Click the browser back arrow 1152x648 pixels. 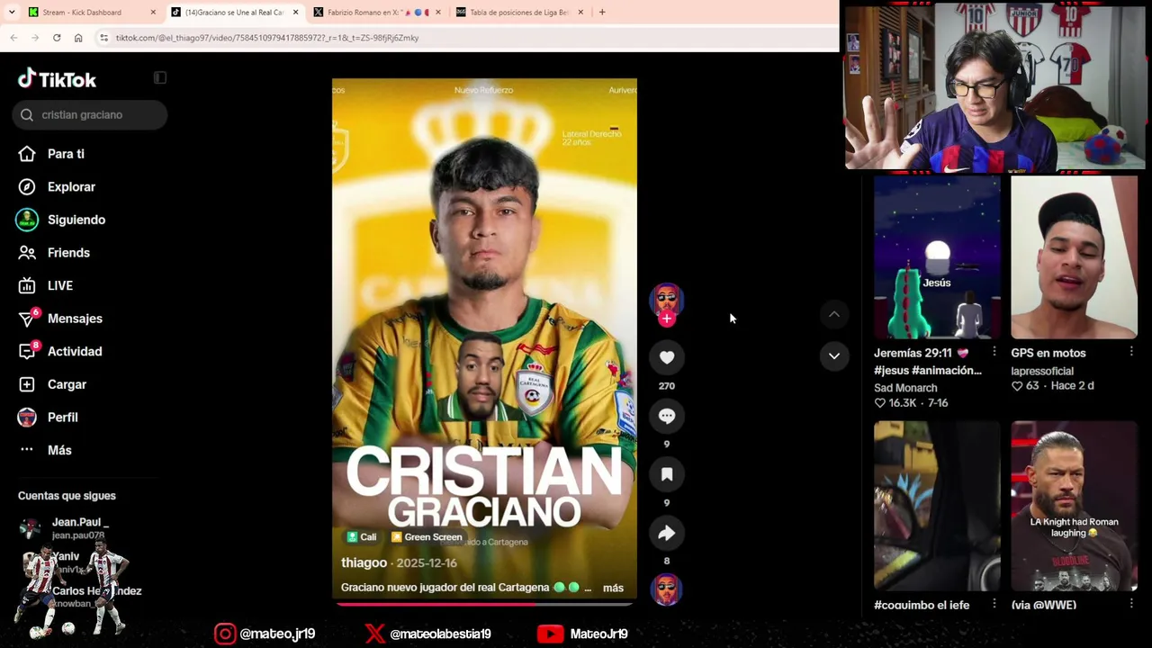coord(13,38)
